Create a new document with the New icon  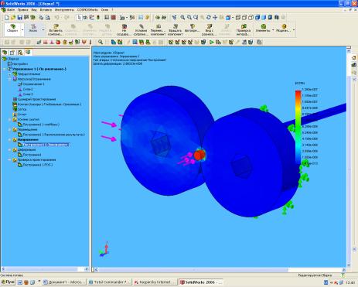coord(7,18)
